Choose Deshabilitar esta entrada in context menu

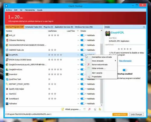tap(102, 57)
